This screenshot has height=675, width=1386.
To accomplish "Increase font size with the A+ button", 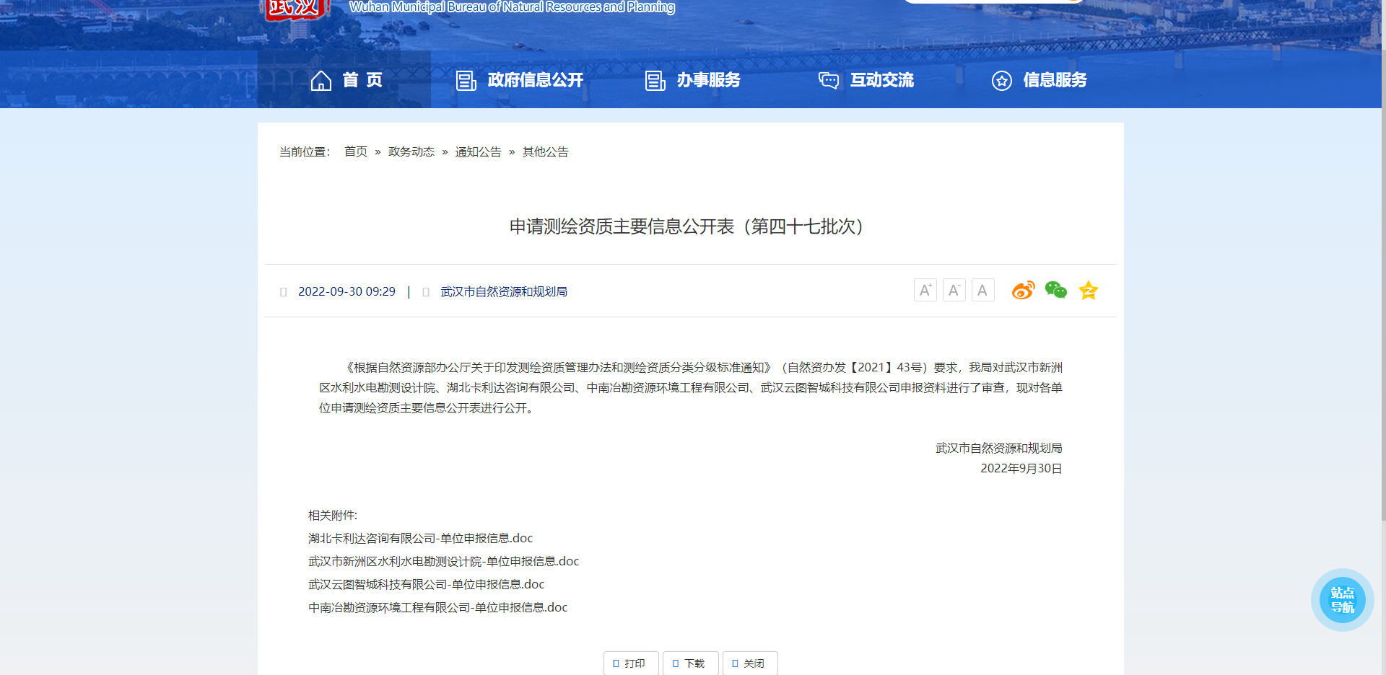I will [925, 290].
